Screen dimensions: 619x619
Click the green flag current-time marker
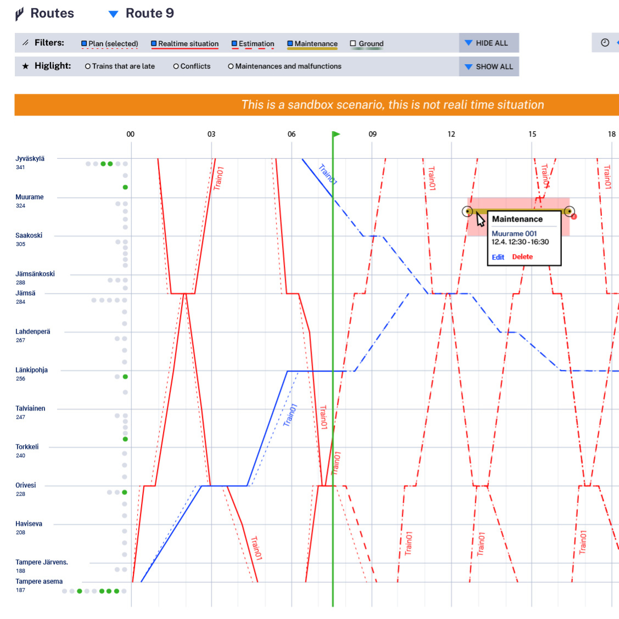point(336,134)
